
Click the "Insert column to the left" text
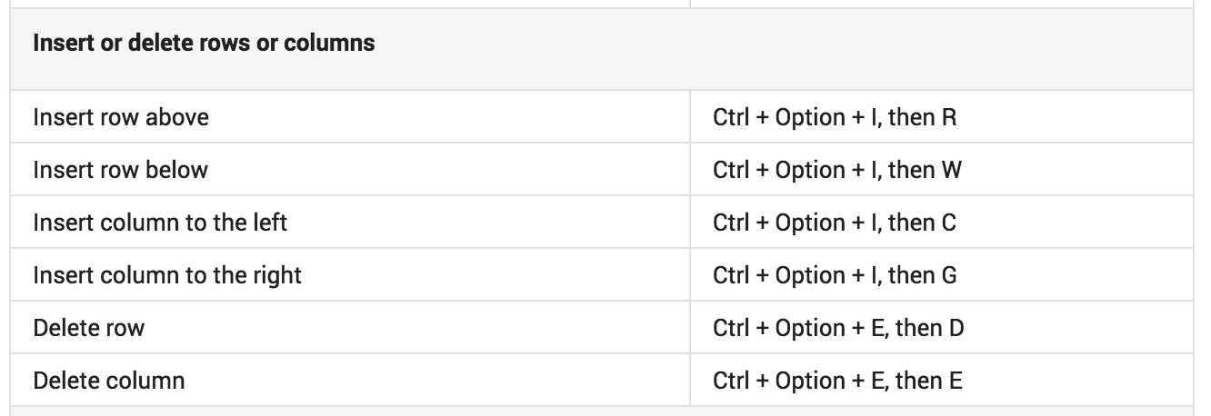point(160,223)
